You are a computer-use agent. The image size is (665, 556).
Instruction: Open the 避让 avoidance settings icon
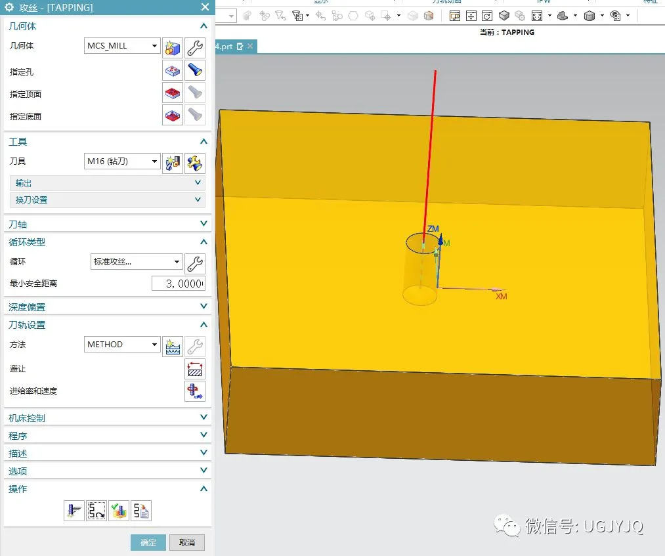(x=195, y=368)
